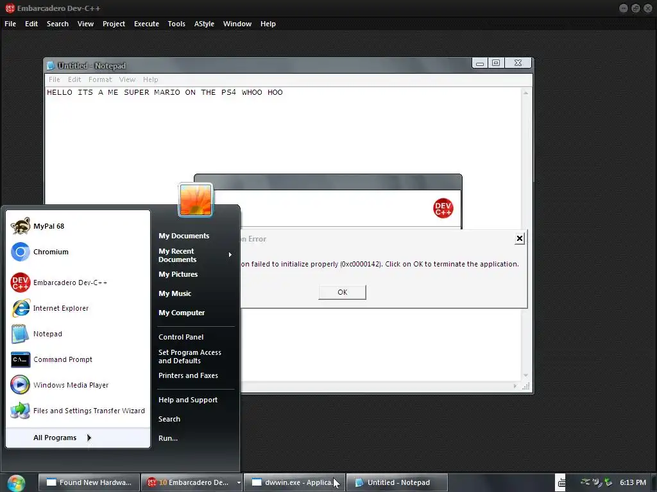Switch to Untitled - Notepad taskbar button
Screen dimensions: 657x492
pos(397,482)
